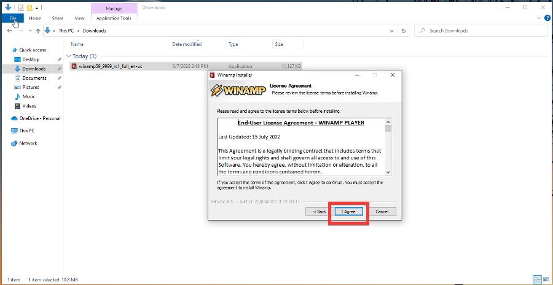Screen dimensions: 553x285
Task: Close the Winamp Installer dialog
Action: pos(393,75)
